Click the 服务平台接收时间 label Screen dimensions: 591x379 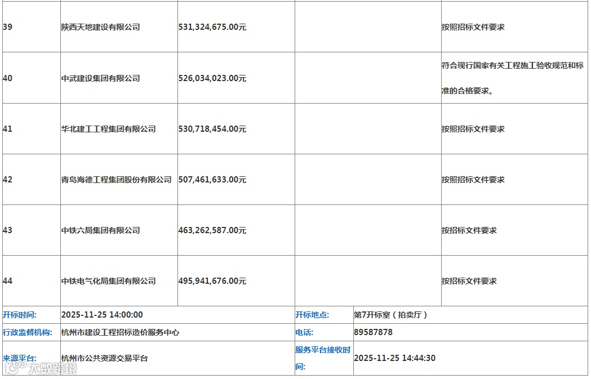[x=323, y=358]
